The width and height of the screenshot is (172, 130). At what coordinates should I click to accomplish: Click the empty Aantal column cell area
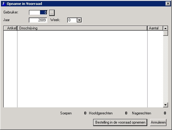point(155,69)
